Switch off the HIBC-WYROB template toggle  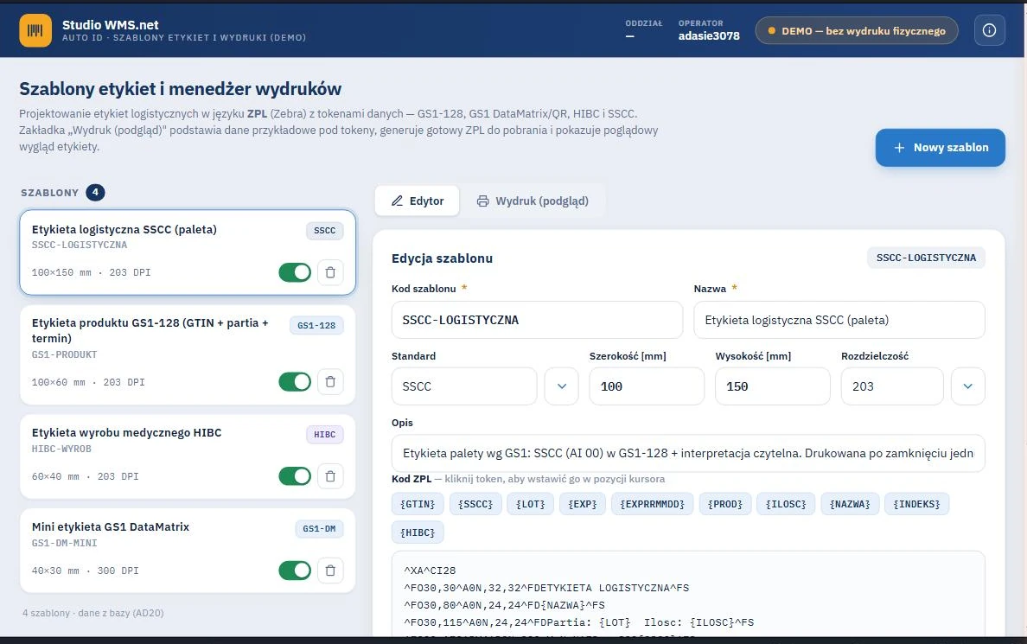click(x=295, y=476)
